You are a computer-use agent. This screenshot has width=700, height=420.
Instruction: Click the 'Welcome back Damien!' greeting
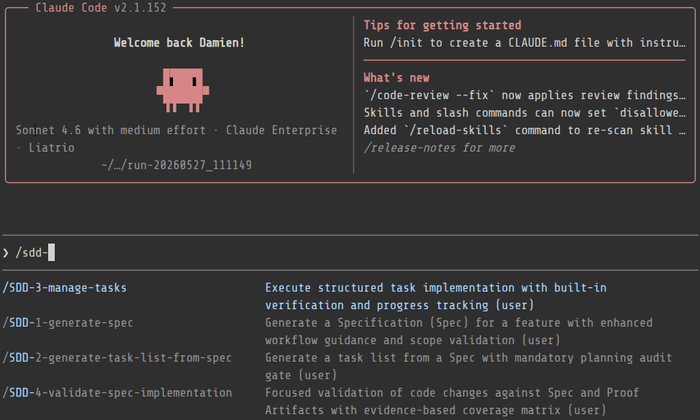(179, 43)
